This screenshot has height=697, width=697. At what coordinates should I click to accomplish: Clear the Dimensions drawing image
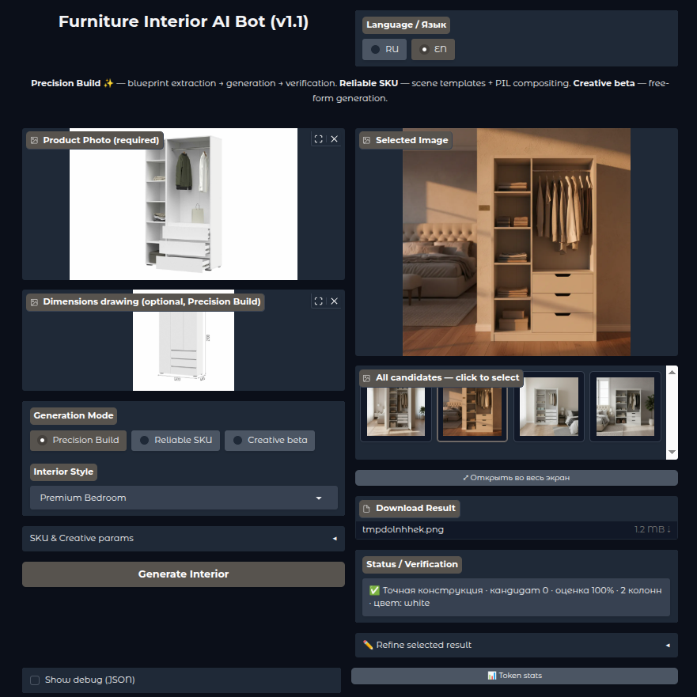pos(334,301)
